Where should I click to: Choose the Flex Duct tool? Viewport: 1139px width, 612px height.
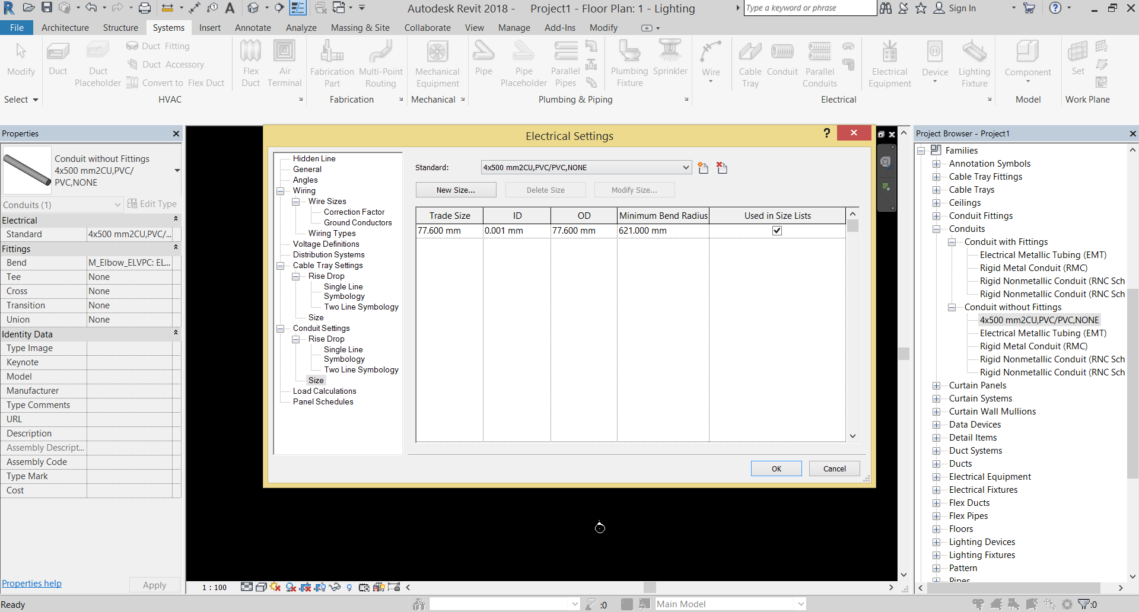pyautogui.click(x=250, y=64)
